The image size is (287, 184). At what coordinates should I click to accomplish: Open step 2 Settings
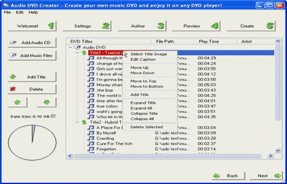86,26
